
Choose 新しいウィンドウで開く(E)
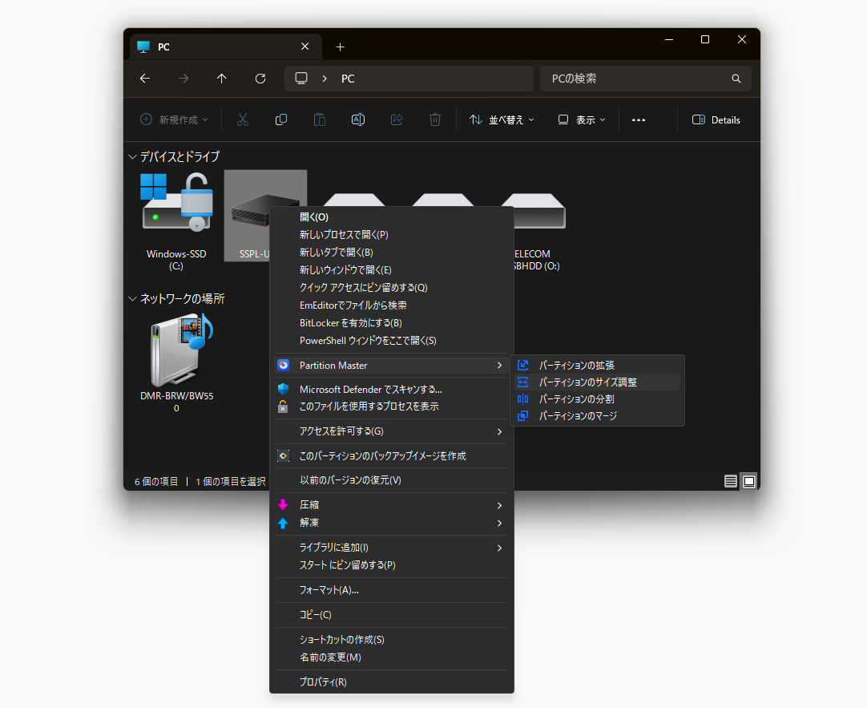(x=392, y=270)
